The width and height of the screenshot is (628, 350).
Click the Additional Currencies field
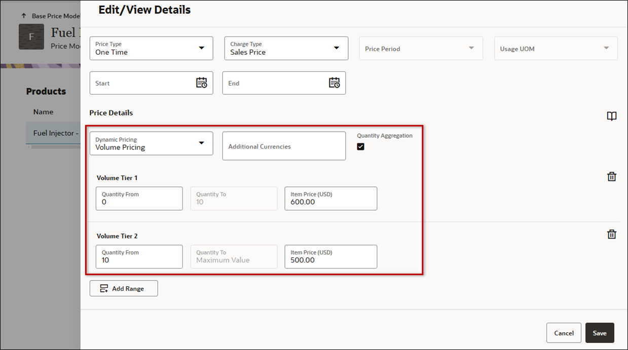[284, 146]
